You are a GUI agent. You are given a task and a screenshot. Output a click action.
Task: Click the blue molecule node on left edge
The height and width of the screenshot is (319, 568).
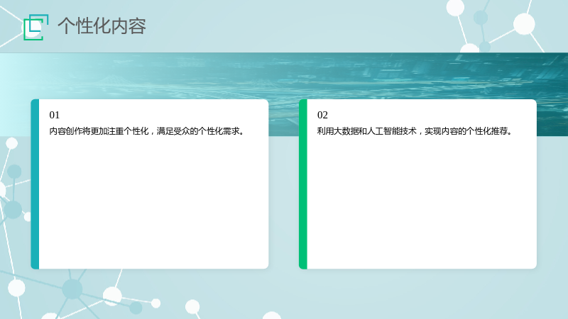coord(13,209)
